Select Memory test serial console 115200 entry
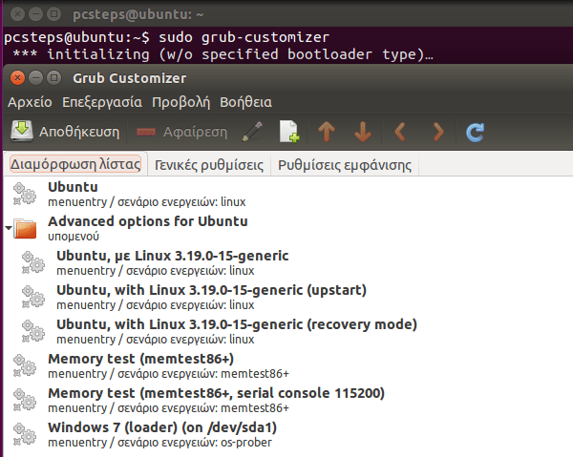The height and width of the screenshot is (457, 573). point(288,400)
